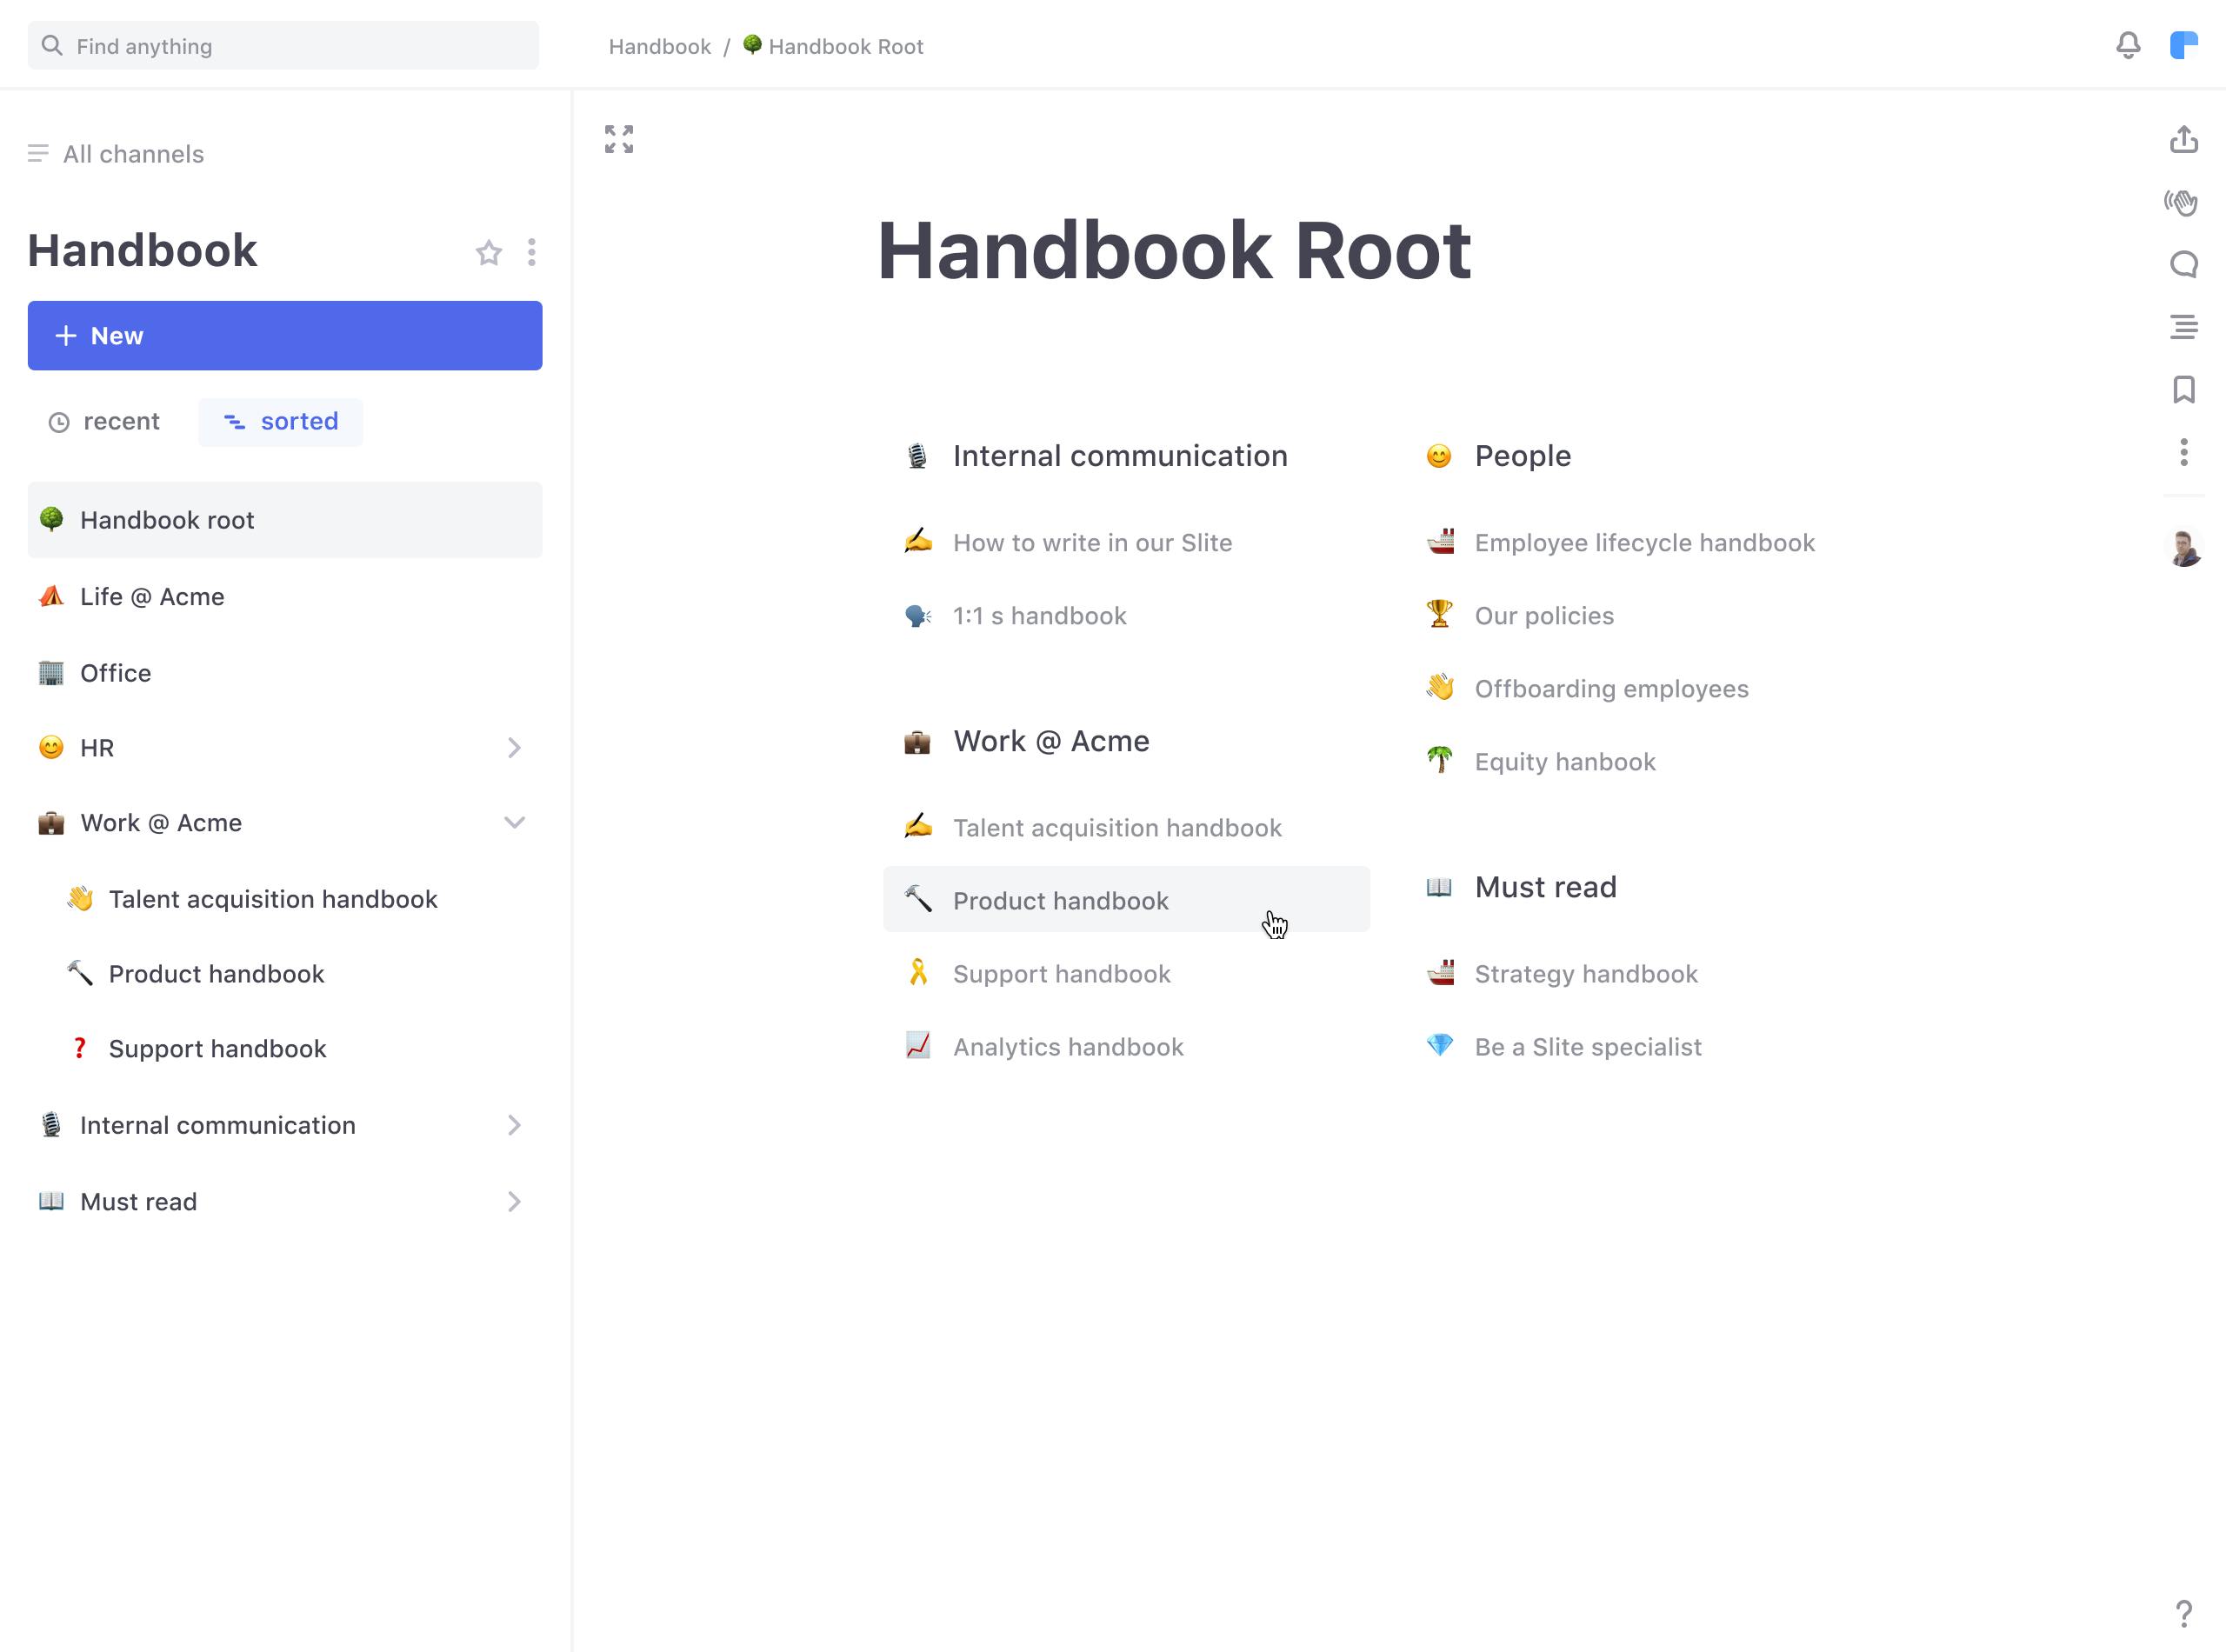
Task: Expand the Must read section
Action: (516, 1201)
